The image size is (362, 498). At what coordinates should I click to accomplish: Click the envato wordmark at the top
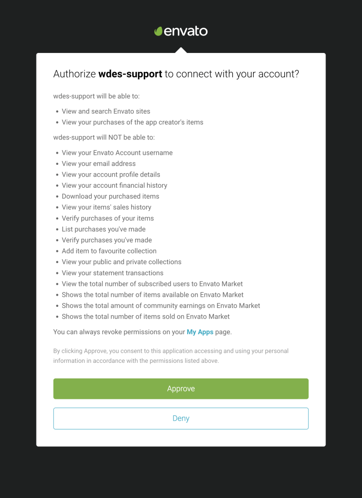tap(186, 31)
